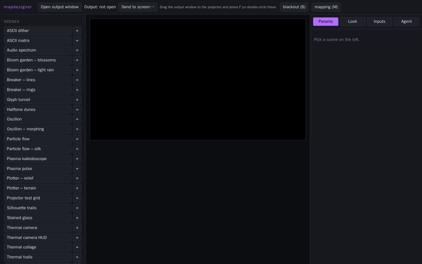The image size is (422, 264).
Task: Toggle mapping (M) mode
Action: [x=326, y=7]
